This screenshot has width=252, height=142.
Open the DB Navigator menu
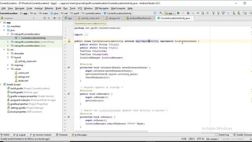(102, 8)
